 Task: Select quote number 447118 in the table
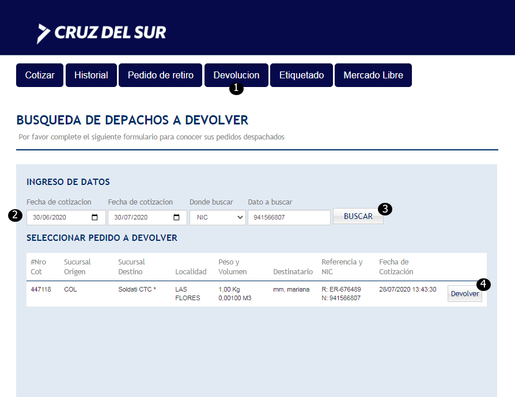[41, 289]
